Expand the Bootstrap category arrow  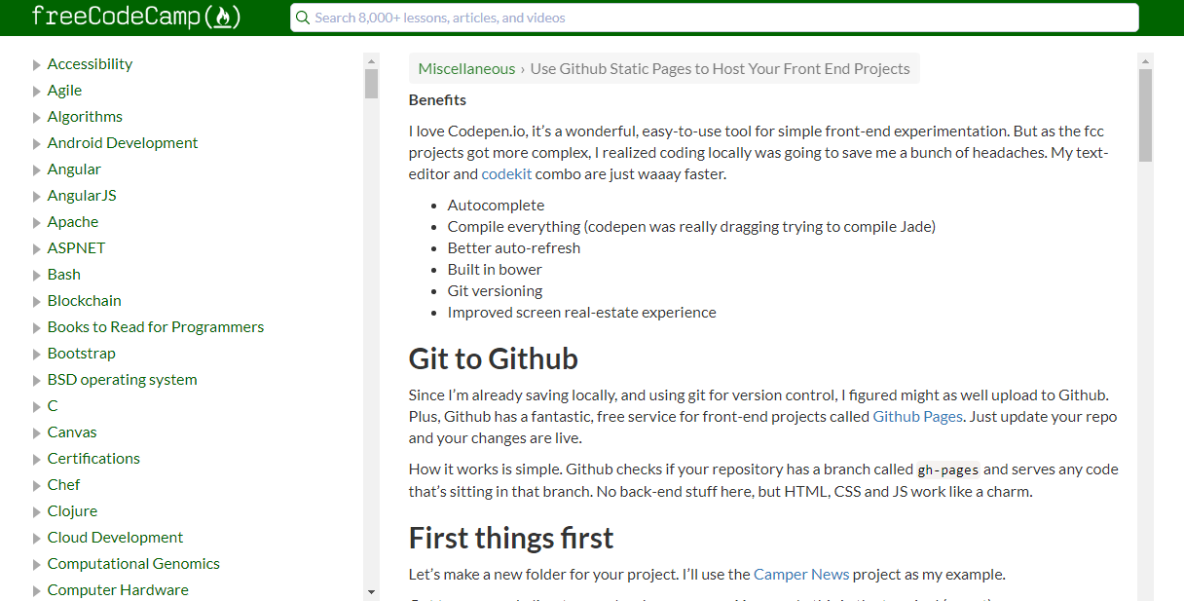tap(37, 355)
